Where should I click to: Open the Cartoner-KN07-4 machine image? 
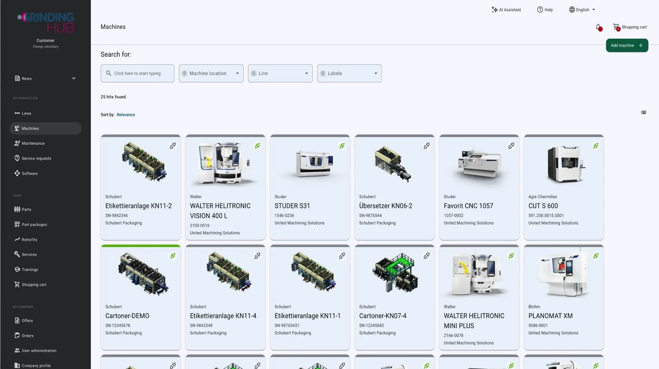395,273
